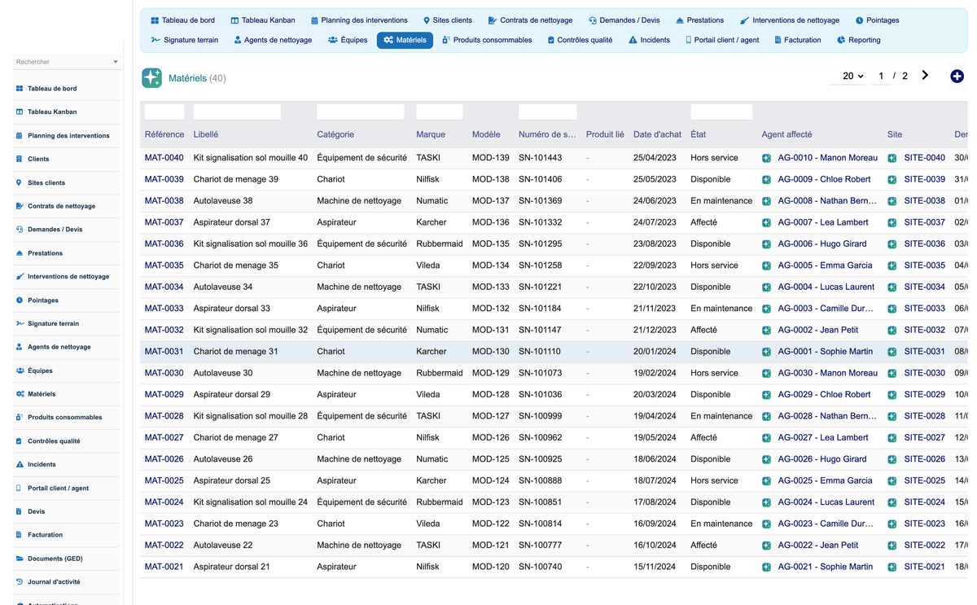
Task: Click plus icon beside AG-0010 Manon Moreau
Action: (766, 158)
